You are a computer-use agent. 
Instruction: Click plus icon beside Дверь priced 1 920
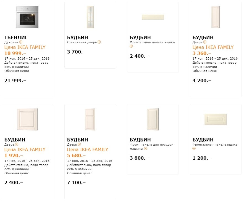17,144
